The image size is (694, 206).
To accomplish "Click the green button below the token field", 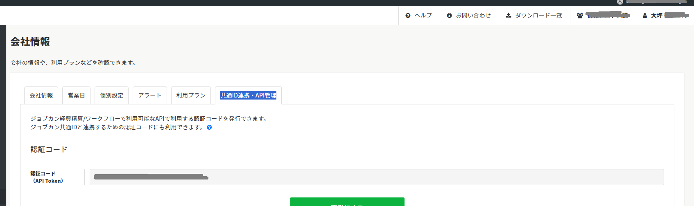I will click(x=347, y=202).
